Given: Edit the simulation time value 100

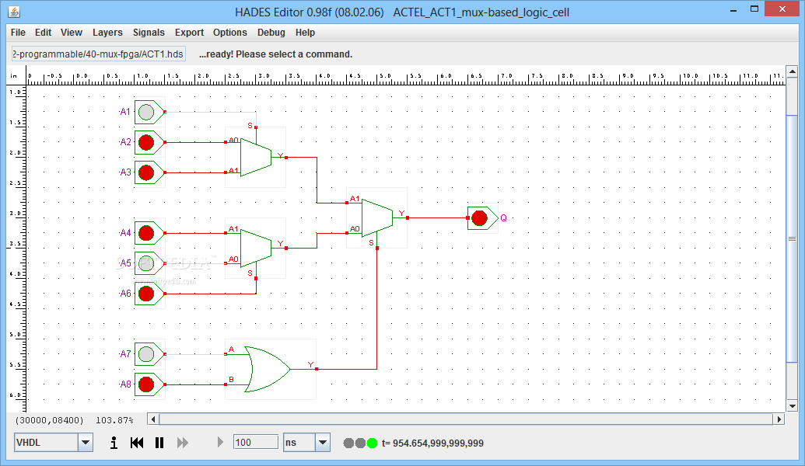Looking at the screenshot, I should click(x=255, y=441).
